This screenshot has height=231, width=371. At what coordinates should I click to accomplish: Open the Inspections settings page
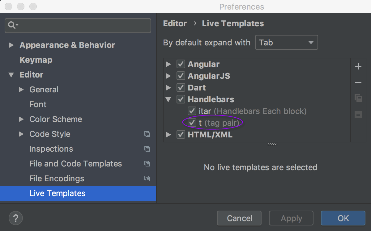pos(51,149)
